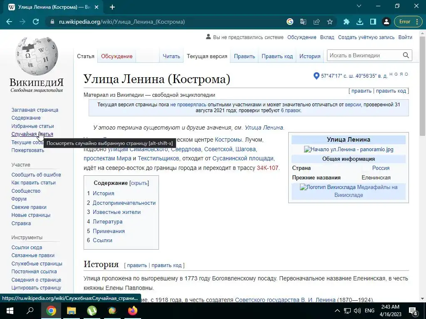The width and height of the screenshot is (426, 319).
Task: Click the Пожертвовать sidebar link
Action: pyautogui.click(x=28, y=150)
